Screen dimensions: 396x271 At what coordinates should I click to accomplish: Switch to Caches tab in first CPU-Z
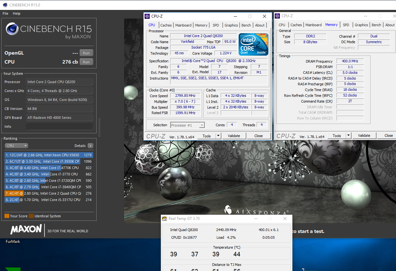166,25
